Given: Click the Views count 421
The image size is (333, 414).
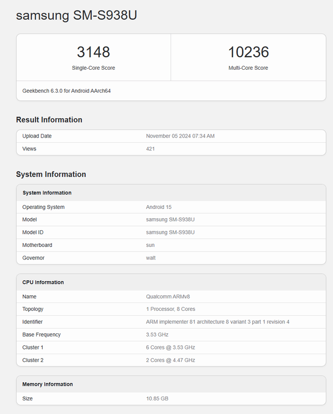Looking at the screenshot, I should click(x=150, y=149).
